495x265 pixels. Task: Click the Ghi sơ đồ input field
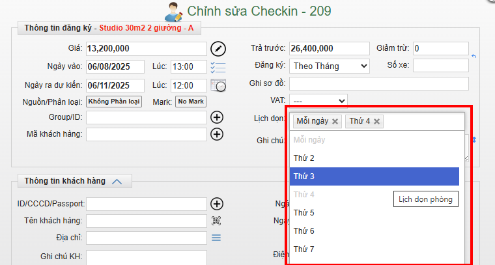[x=378, y=84]
